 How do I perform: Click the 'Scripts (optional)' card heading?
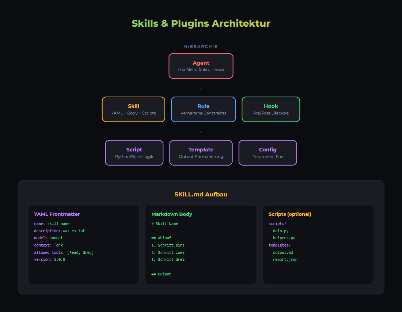(x=290, y=214)
